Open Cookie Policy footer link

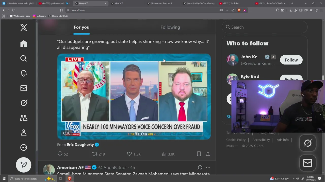[x=236, y=140]
